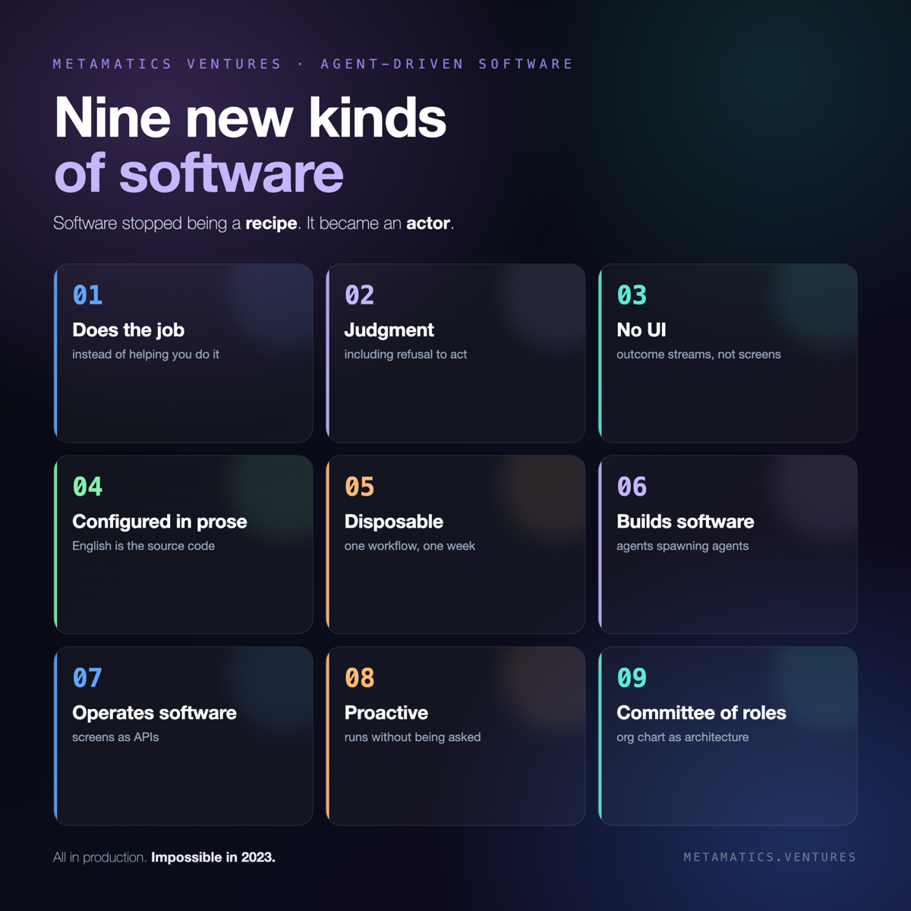Viewport: 911px width, 911px height.
Task: Click 'outcome streams, not screens' text
Action: pyautogui.click(x=698, y=355)
